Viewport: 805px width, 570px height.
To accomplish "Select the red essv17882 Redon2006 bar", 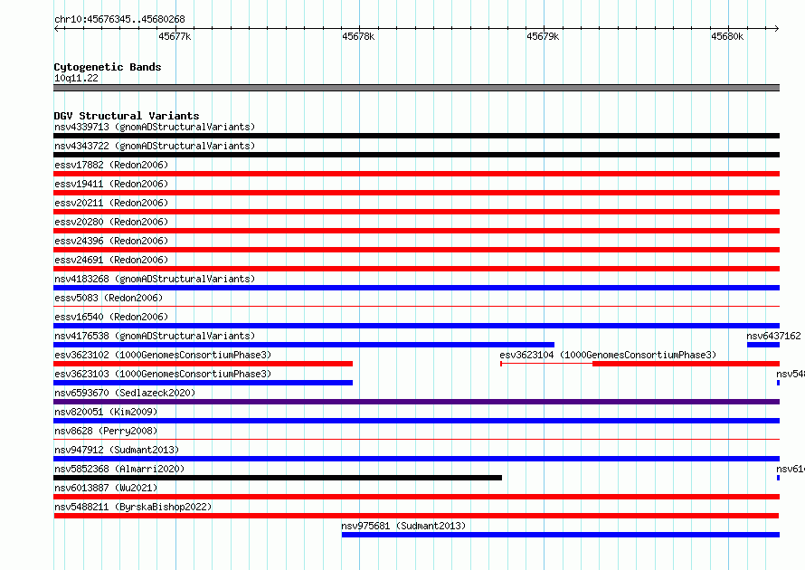I will click(416, 174).
